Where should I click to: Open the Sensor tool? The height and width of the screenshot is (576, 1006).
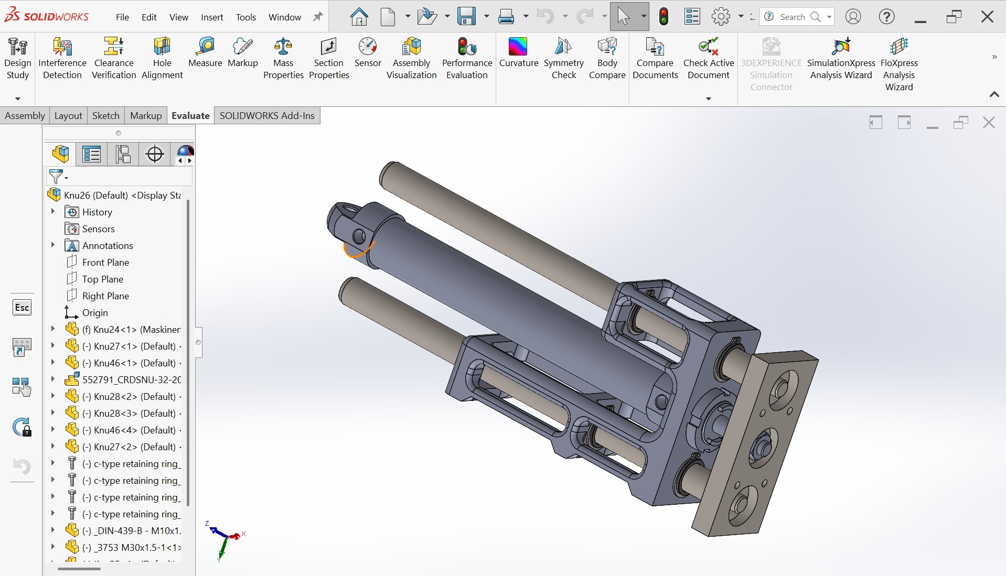(368, 52)
